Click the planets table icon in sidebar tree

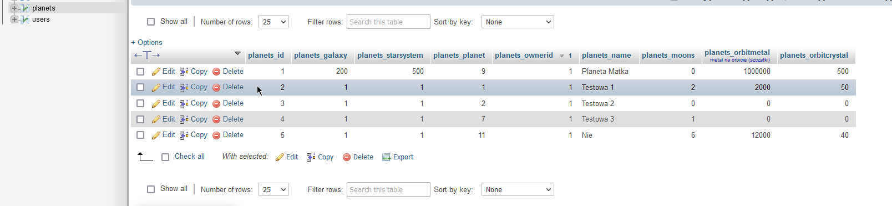point(25,8)
